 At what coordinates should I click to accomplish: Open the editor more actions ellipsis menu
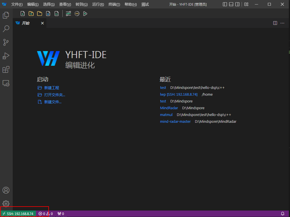pyautogui.click(x=282, y=23)
